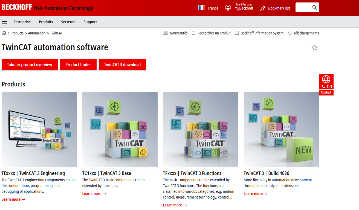Click the French flag country icon
Viewport: 359px width, 210px height.
coord(202,8)
